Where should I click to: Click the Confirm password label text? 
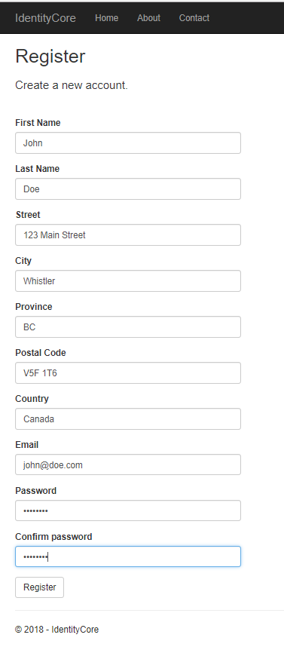[53, 537]
